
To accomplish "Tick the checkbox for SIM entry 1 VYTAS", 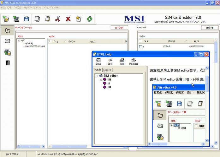I will click(x=140, y=46).
